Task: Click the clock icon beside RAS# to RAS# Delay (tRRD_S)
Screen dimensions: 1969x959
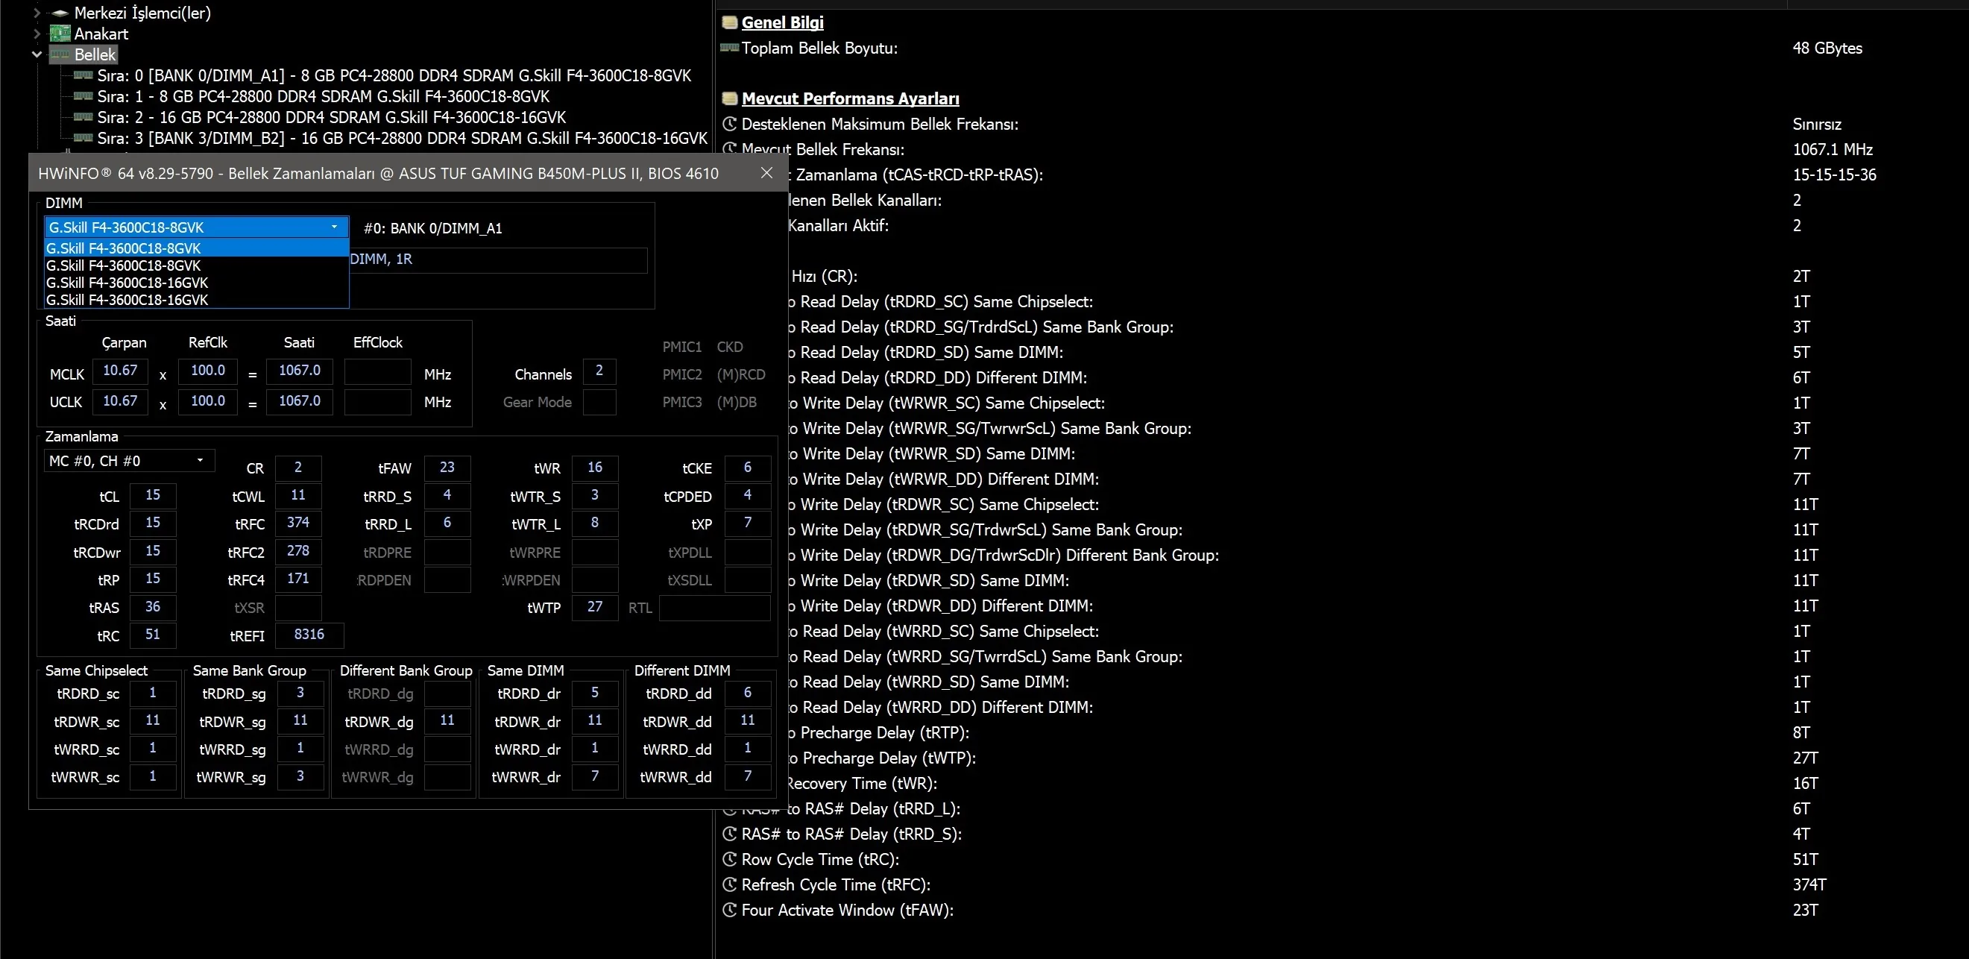Action: pos(730,834)
